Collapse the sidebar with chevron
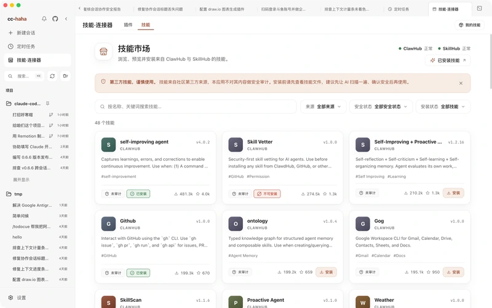The height and width of the screenshot is (308, 492). point(66,19)
